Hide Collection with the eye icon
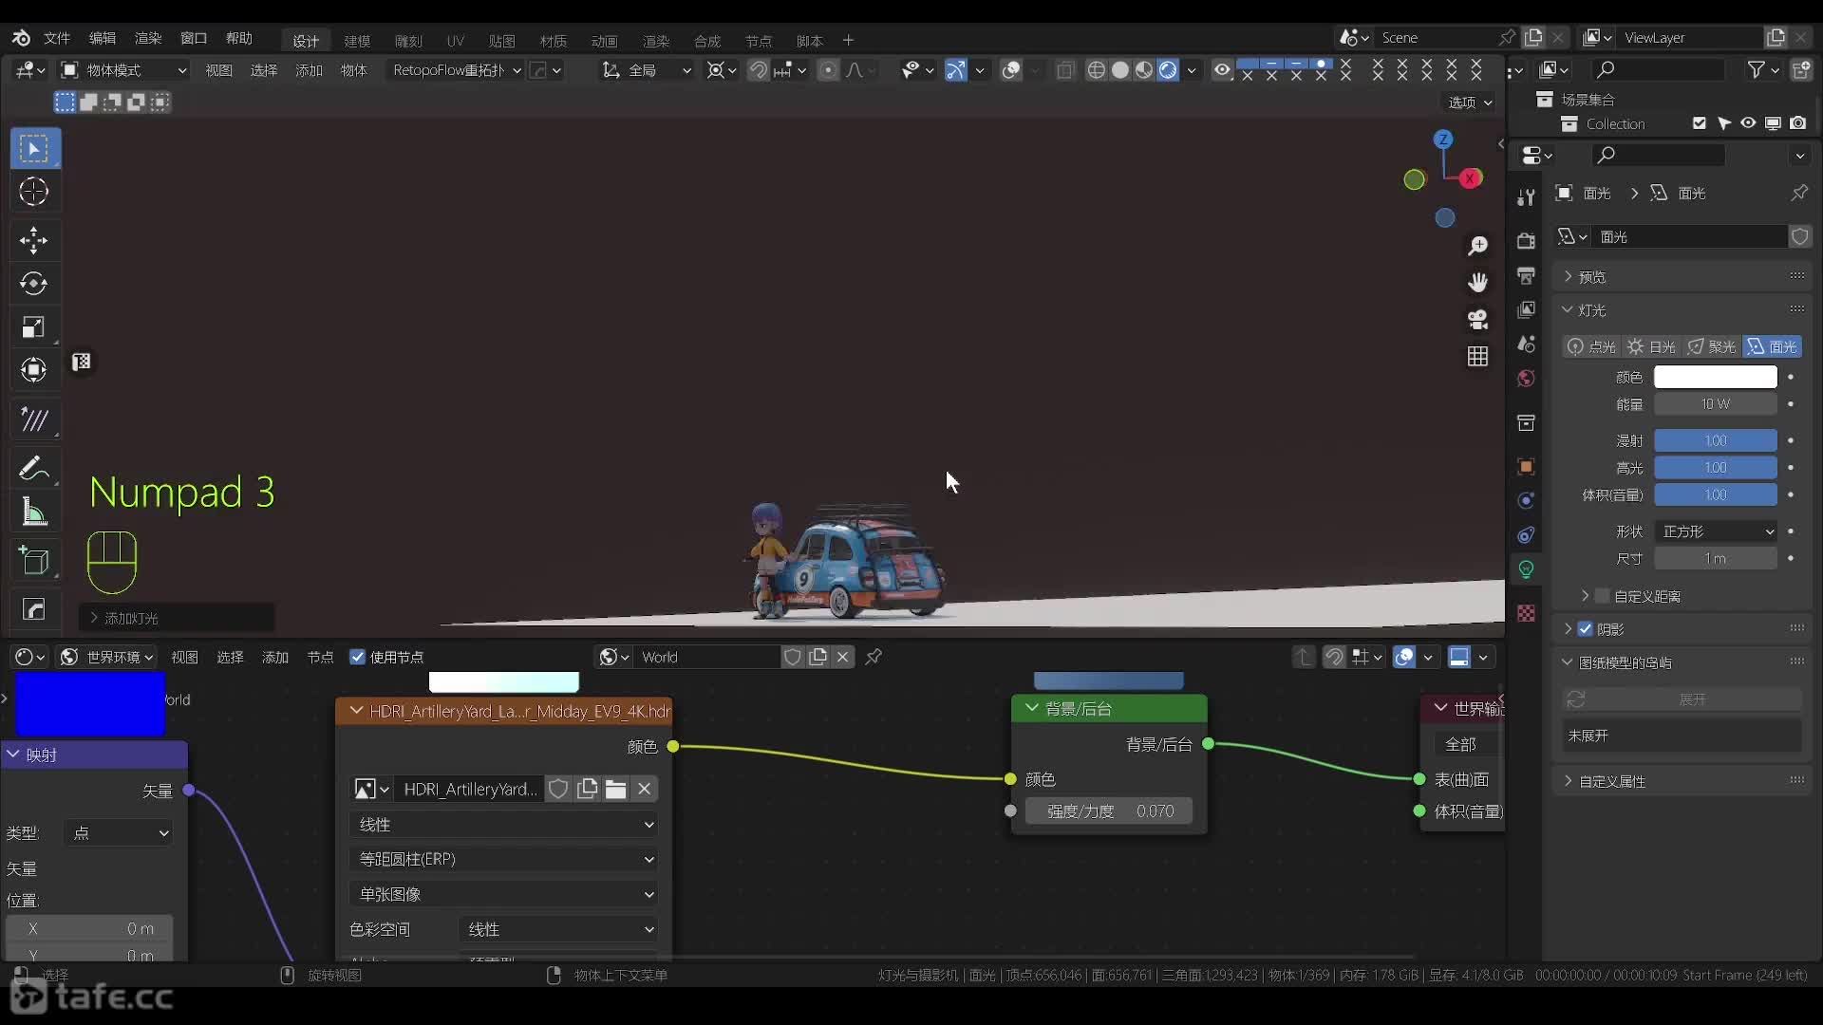 click(x=1748, y=123)
